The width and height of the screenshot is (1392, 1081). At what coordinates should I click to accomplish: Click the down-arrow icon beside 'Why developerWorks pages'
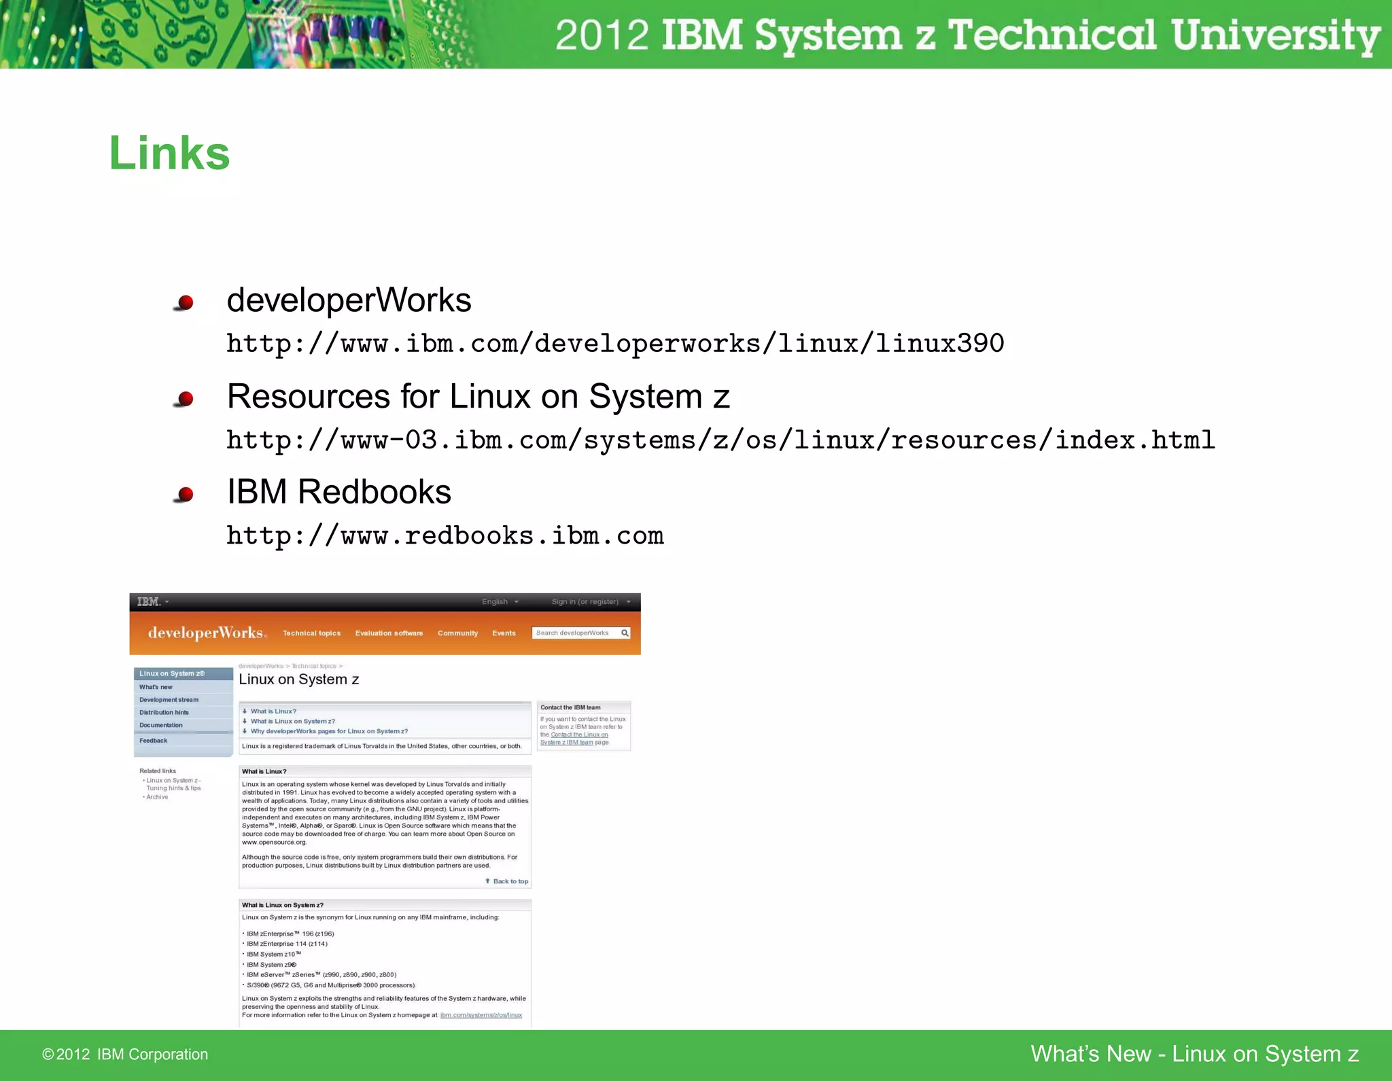click(245, 732)
